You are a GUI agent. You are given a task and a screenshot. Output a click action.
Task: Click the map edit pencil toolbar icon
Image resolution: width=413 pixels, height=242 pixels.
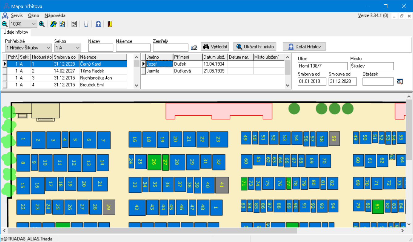pyautogui.click(x=62, y=24)
